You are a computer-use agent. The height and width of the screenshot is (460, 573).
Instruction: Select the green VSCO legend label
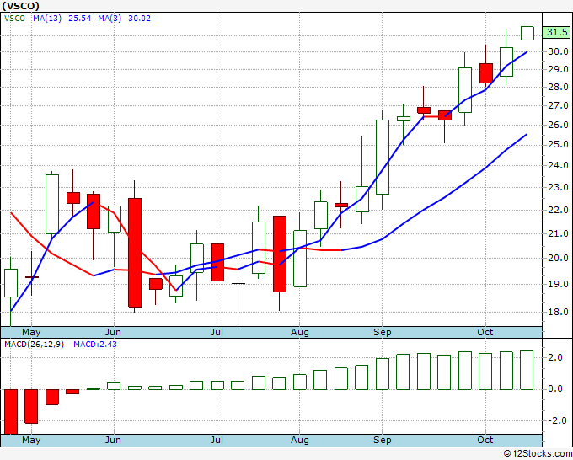(x=14, y=19)
